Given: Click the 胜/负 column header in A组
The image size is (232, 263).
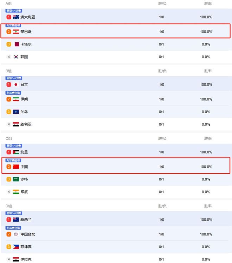Looking at the screenshot, I should 162,4.
